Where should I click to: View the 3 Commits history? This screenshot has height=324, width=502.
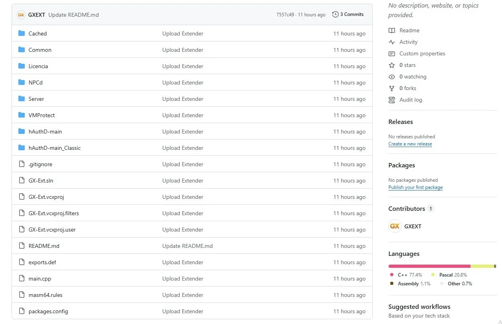(x=348, y=14)
